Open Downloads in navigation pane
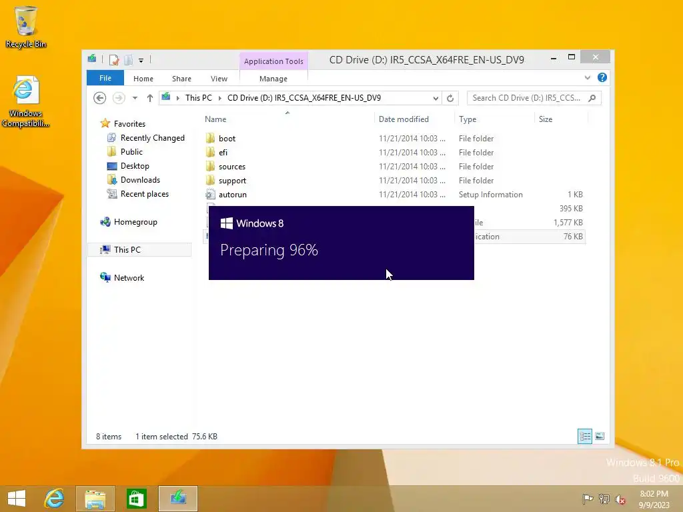This screenshot has height=512, width=683. 140,180
